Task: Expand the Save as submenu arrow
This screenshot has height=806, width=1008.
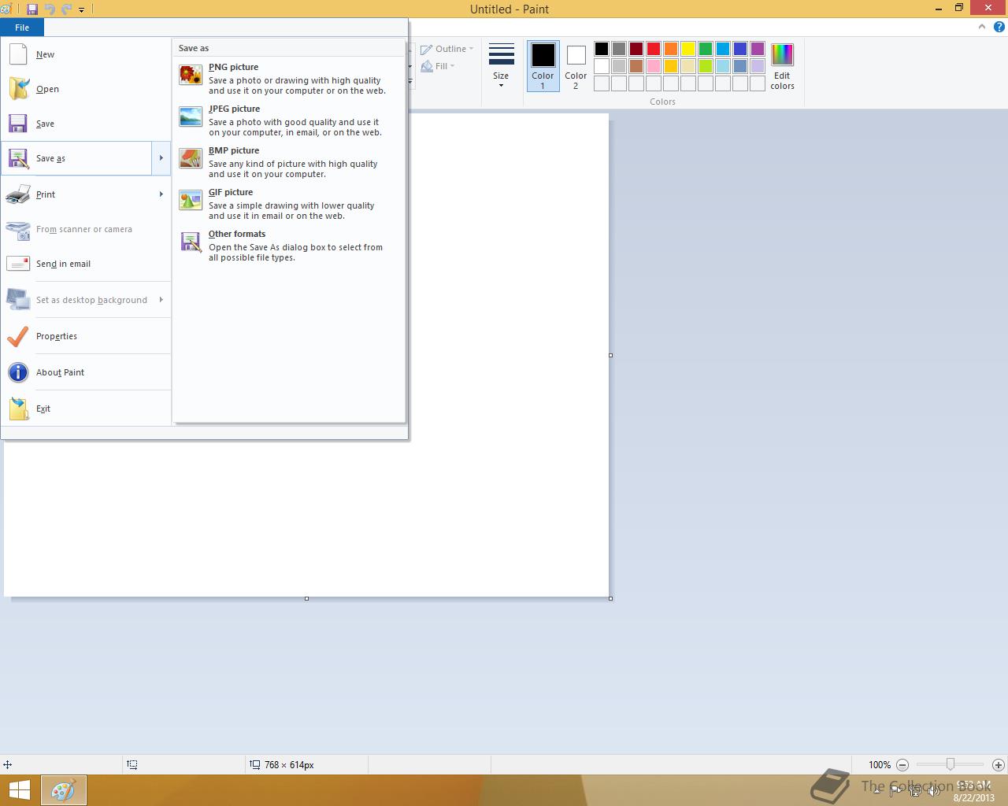Action: 161,158
